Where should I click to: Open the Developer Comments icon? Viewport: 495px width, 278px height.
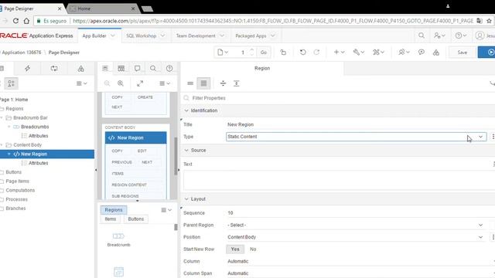[x=421, y=53]
